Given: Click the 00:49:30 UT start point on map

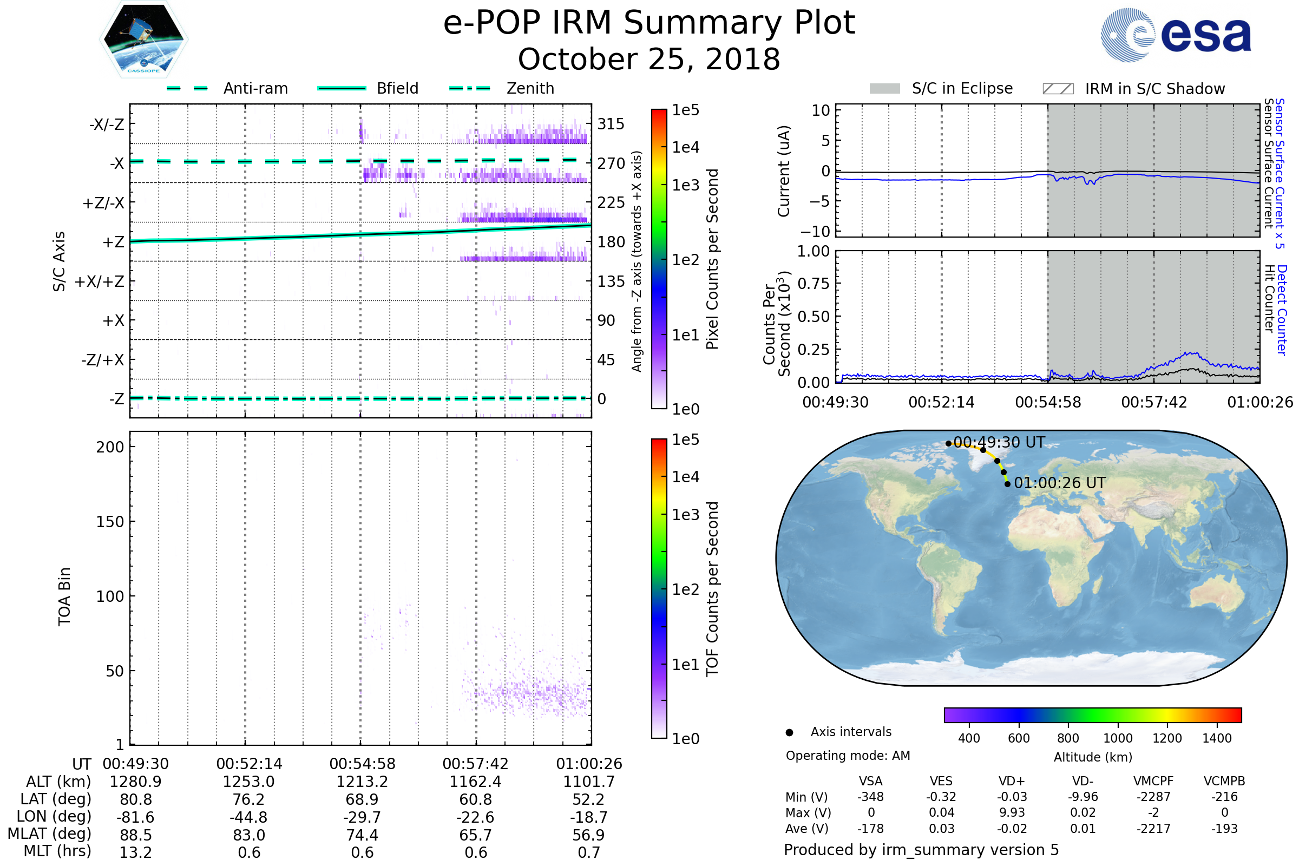Looking at the screenshot, I should coord(948,443).
